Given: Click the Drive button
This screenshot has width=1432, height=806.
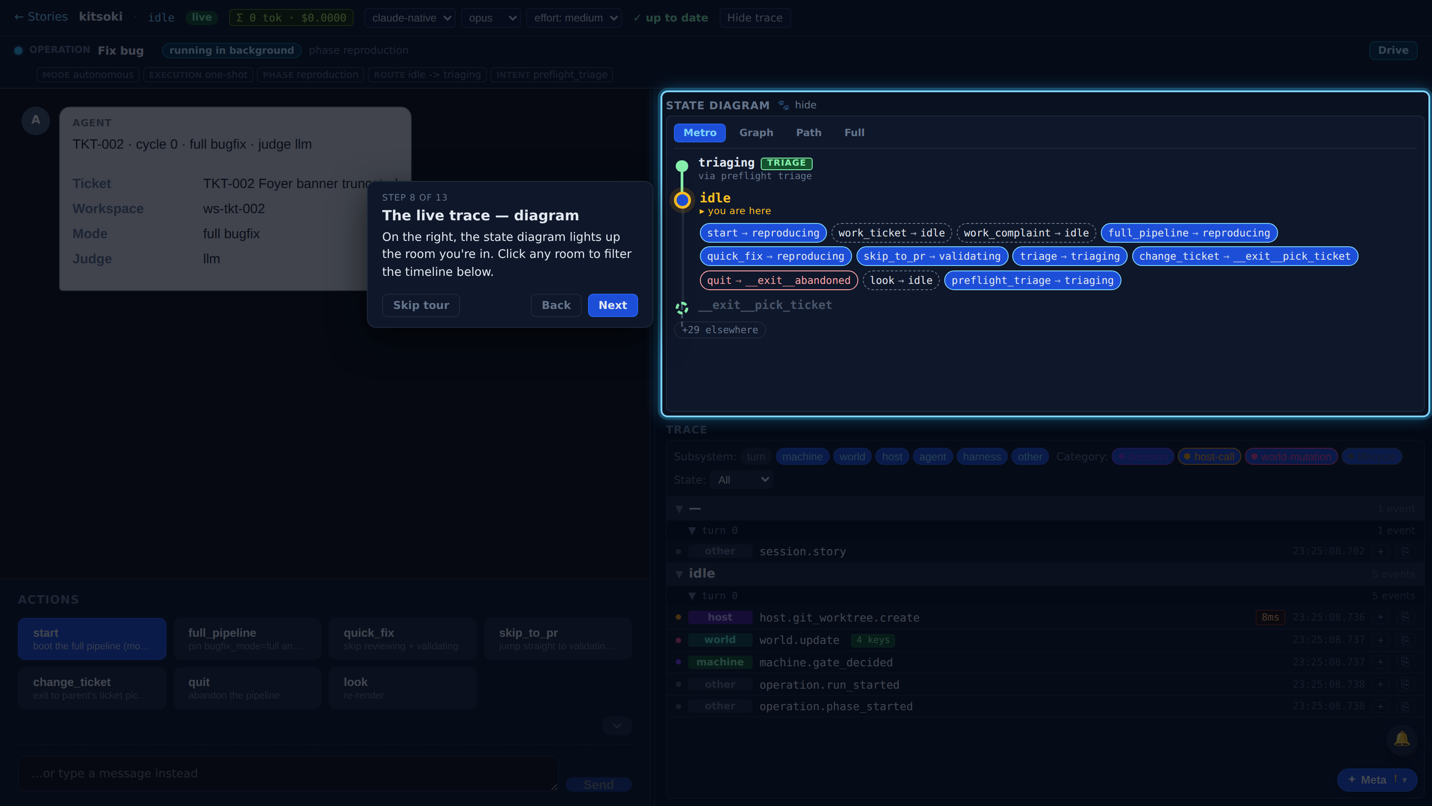Looking at the screenshot, I should pos(1393,50).
